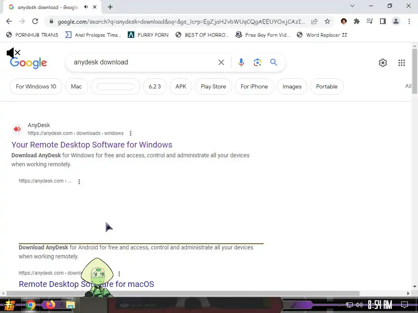
Task: Mute the tab using the tab speaker icon
Action: coord(86,7)
